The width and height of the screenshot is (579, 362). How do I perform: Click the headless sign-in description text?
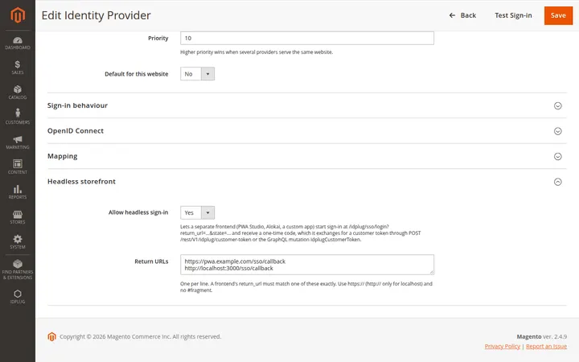(x=300, y=233)
